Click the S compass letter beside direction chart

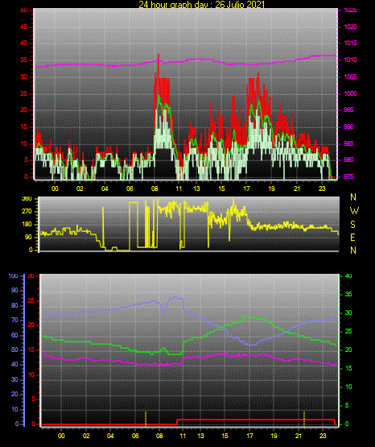point(352,225)
